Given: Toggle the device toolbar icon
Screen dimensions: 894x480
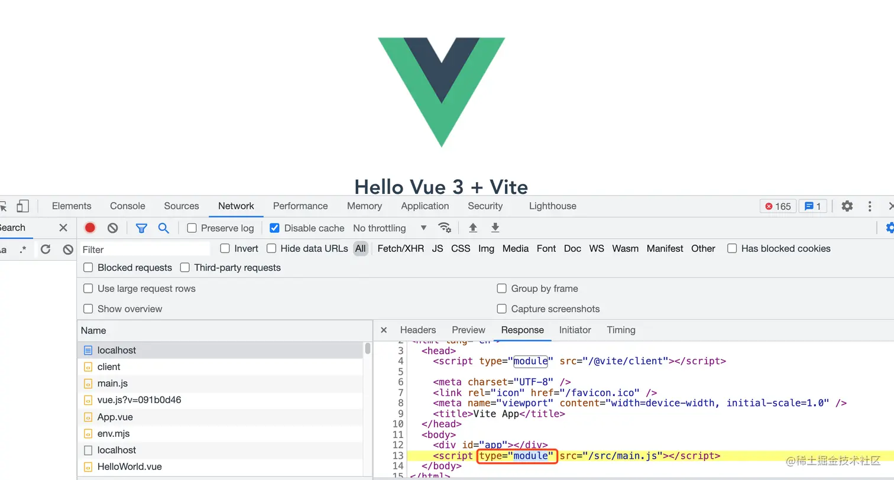Looking at the screenshot, I should pos(22,206).
